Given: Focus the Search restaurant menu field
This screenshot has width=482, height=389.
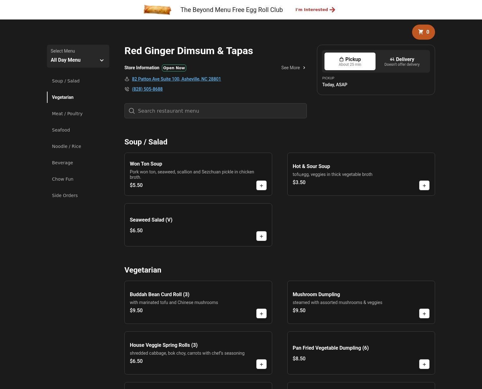Looking at the screenshot, I should tap(215, 111).
